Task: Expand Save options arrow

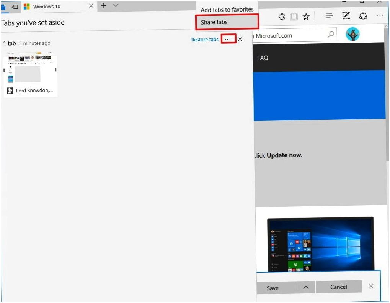Action: [306, 287]
